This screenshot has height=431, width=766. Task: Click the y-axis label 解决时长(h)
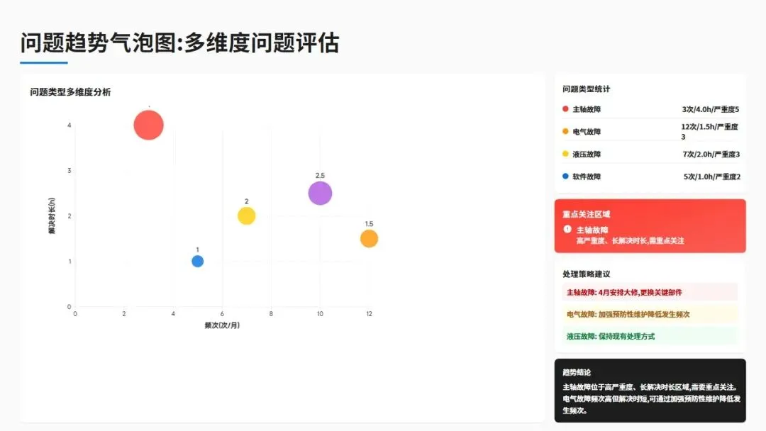pyautogui.click(x=52, y=216)
